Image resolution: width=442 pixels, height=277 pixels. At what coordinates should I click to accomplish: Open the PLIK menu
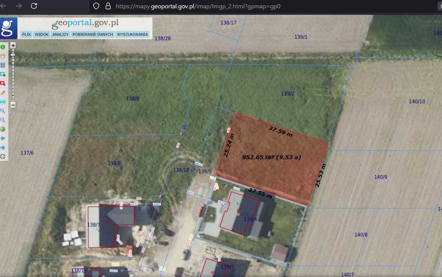coord(27,34)
